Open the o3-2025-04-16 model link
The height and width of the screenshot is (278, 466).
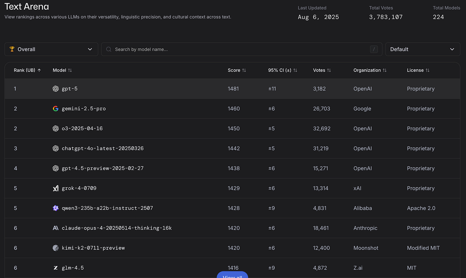point(82,129)
